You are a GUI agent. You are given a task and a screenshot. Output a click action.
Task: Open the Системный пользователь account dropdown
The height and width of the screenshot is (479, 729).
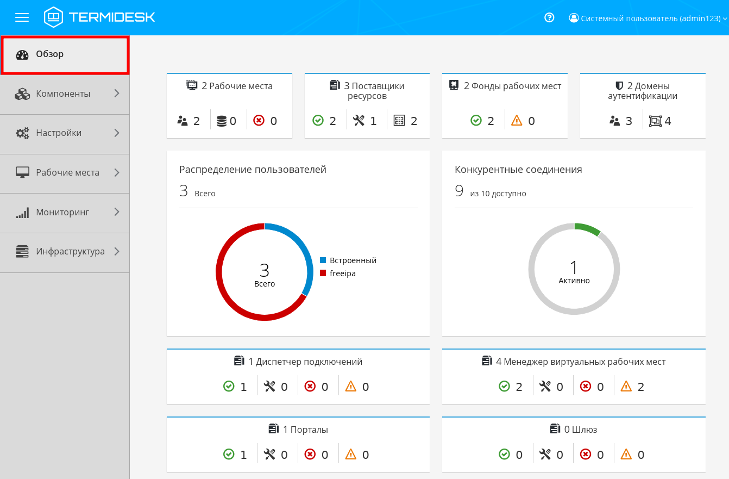pos(648,18)
